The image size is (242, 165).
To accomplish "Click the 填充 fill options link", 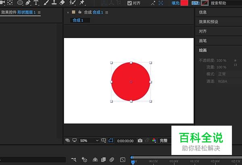I will [175, 3].
